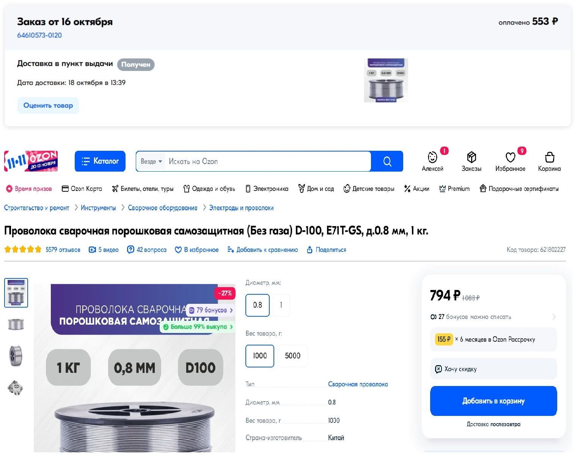Viewport: 583px width, 461px height.
Task: Select the fourth gallery thumbnail
Action: (16, 388)
